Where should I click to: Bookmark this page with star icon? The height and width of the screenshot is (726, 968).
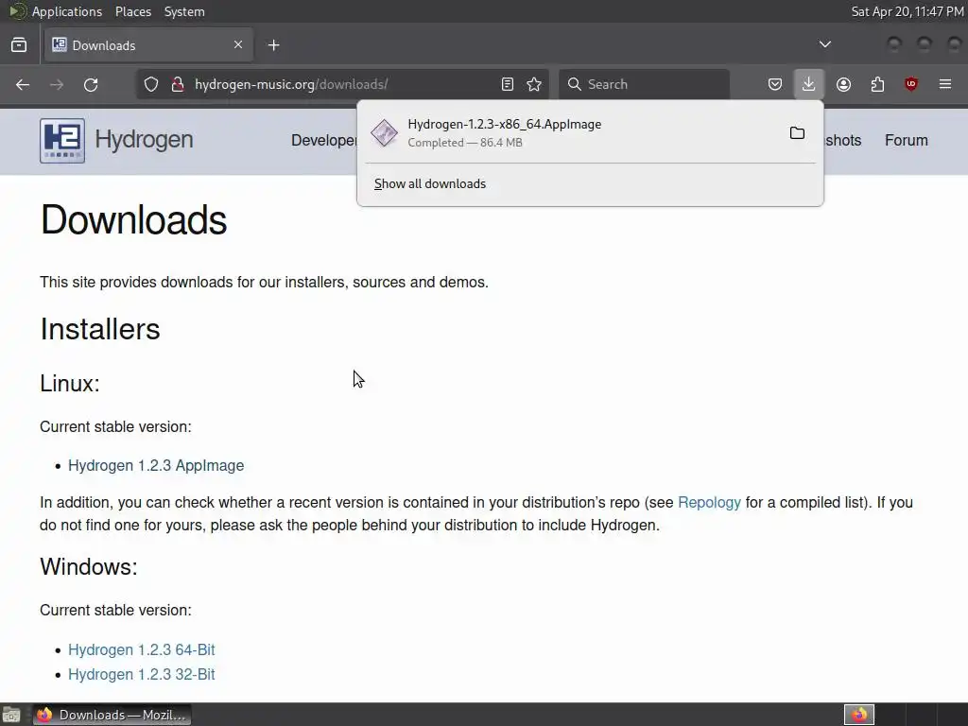click(534, 84)
